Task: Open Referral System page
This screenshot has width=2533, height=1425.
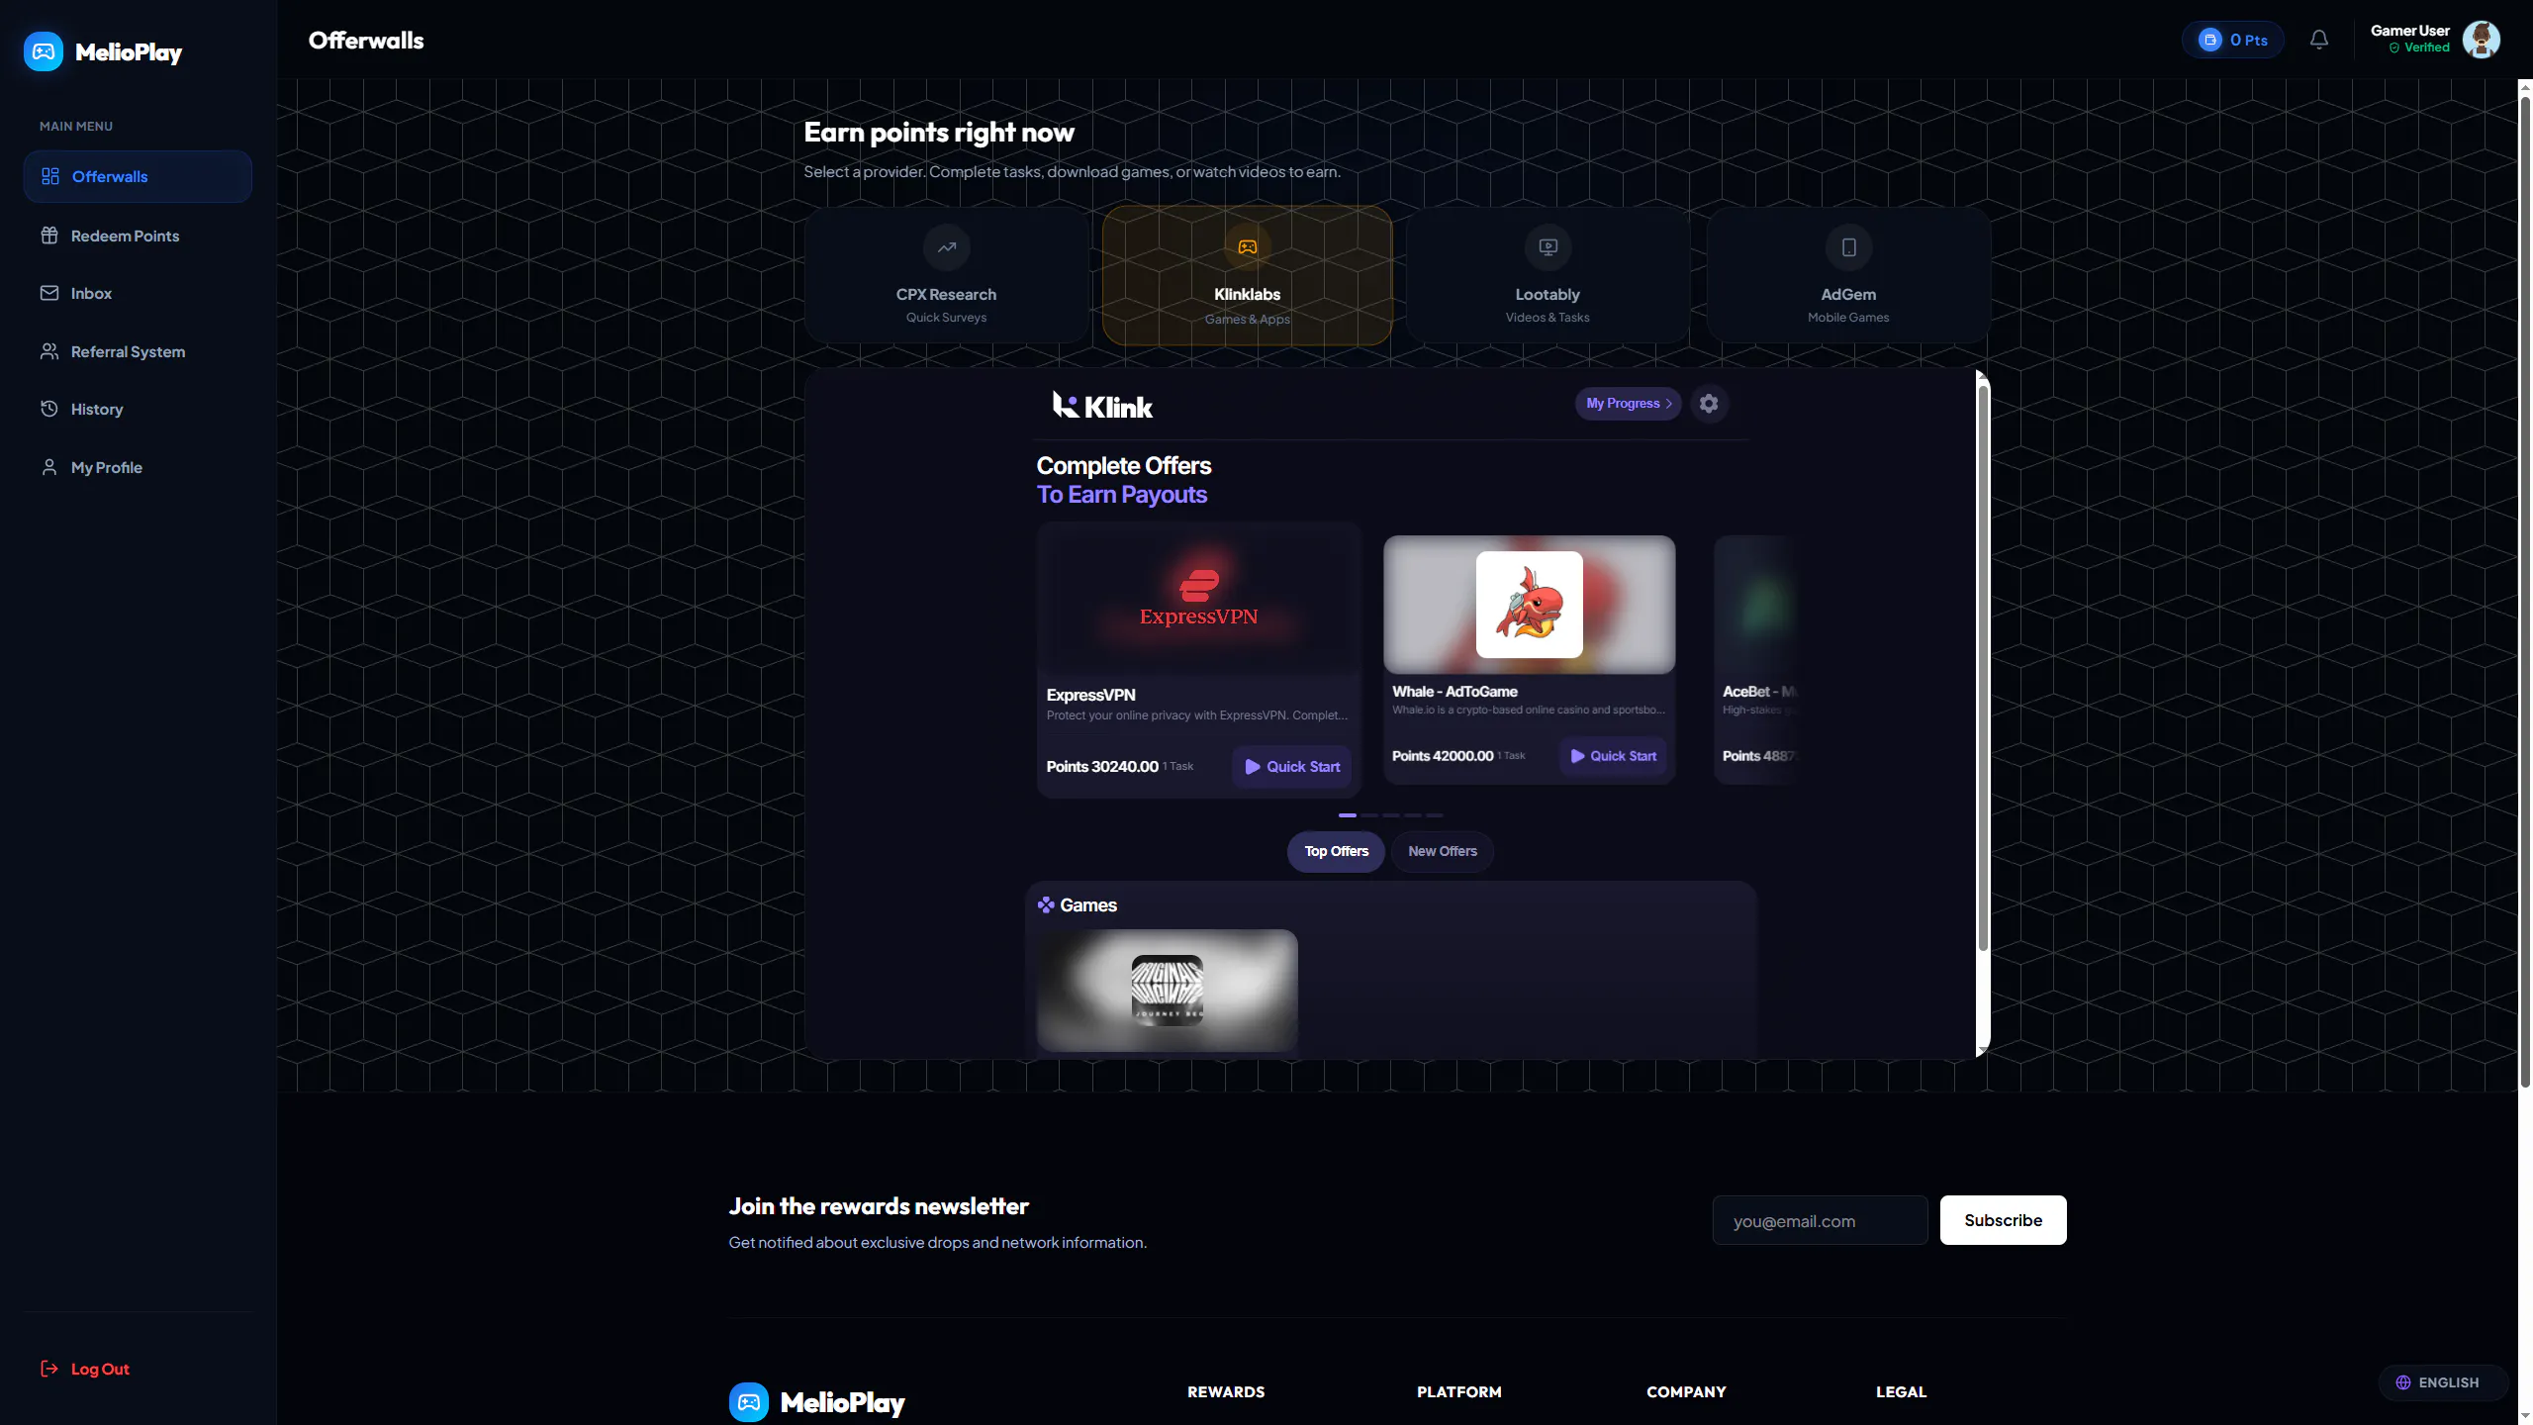Action: tap(138, 351)
